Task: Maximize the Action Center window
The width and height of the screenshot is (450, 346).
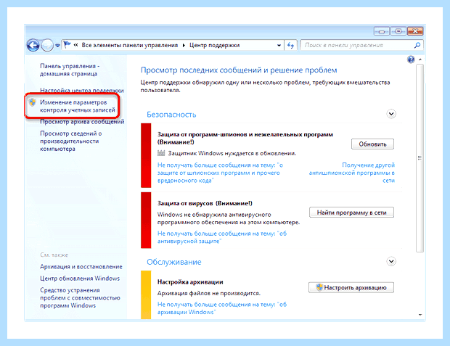Action: pyautogui.click(x=398, y=31)
